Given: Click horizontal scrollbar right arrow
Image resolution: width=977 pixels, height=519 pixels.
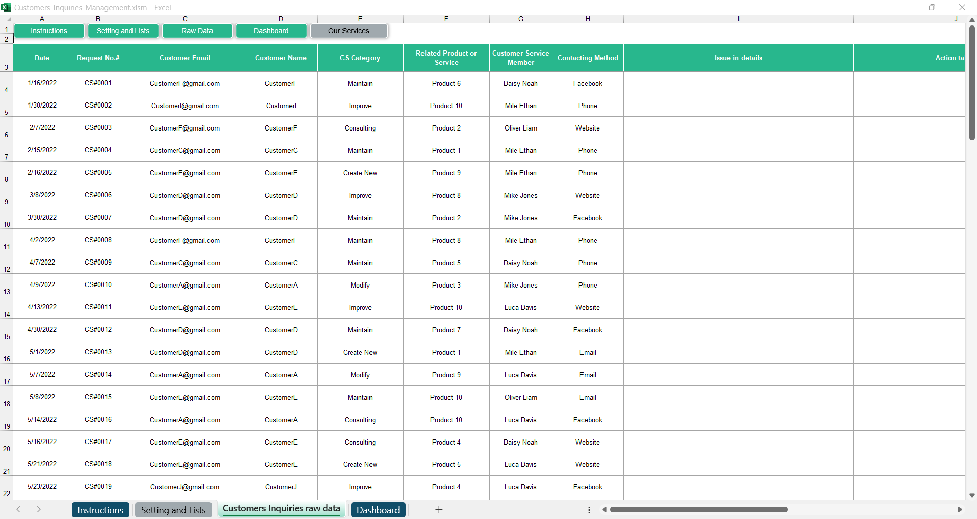Looking at the screenshot, I should (x=960, y=510).
